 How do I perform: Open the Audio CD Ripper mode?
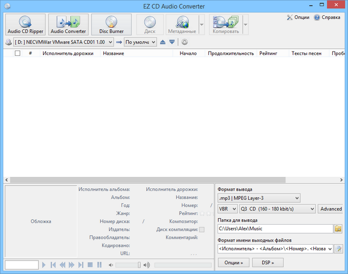pos(26,25)
